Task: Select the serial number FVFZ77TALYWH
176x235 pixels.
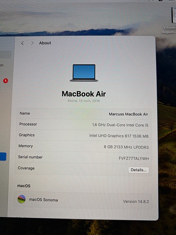Action: (x=134, y=159)
